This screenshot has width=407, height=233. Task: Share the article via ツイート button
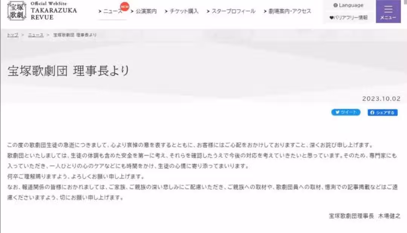click(x=346, y=112)
